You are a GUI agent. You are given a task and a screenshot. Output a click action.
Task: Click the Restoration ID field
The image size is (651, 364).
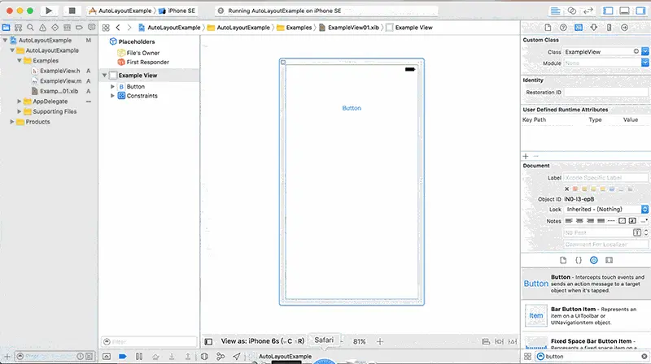point(605,92)
